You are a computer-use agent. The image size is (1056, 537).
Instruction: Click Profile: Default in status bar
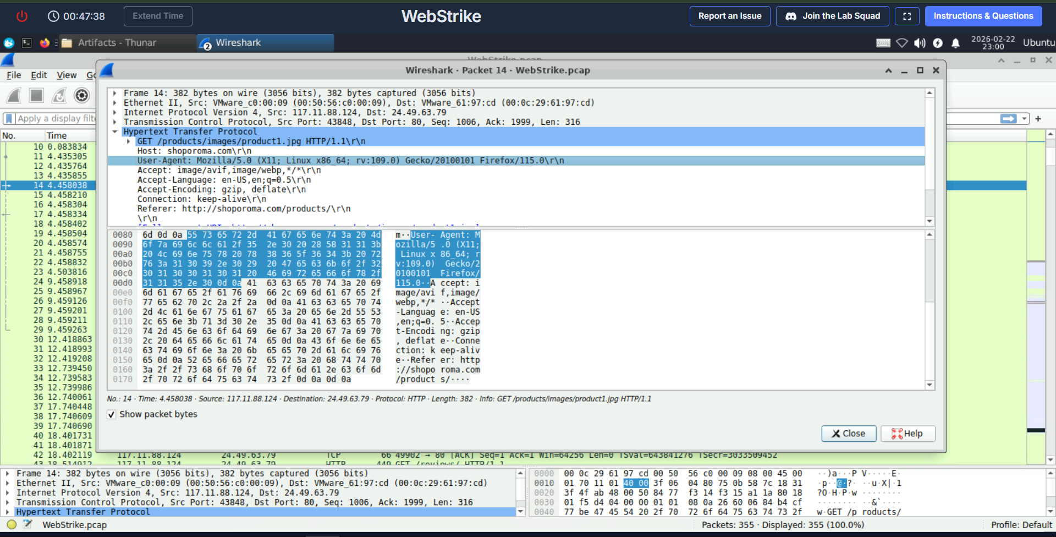(1021, 525)
